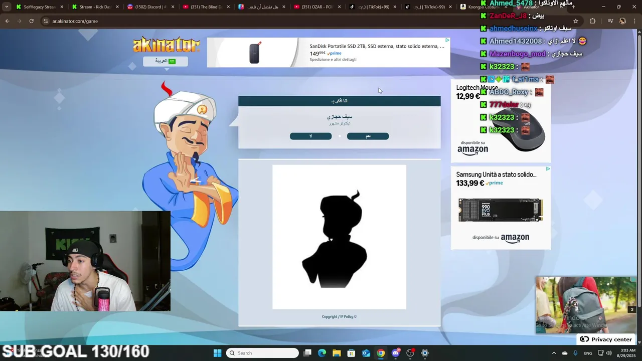Open Task View from the taskbar
Viewport: 642px width, 361px height.
[307, 353]
